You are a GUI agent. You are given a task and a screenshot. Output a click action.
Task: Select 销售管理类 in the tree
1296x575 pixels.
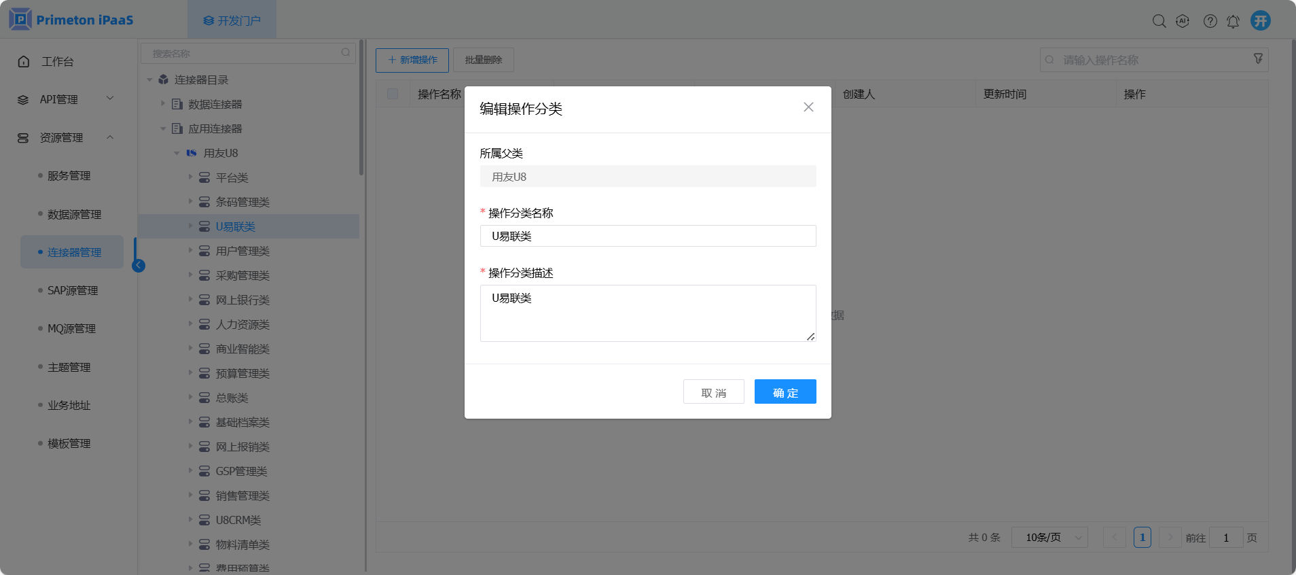click(242, 496)
